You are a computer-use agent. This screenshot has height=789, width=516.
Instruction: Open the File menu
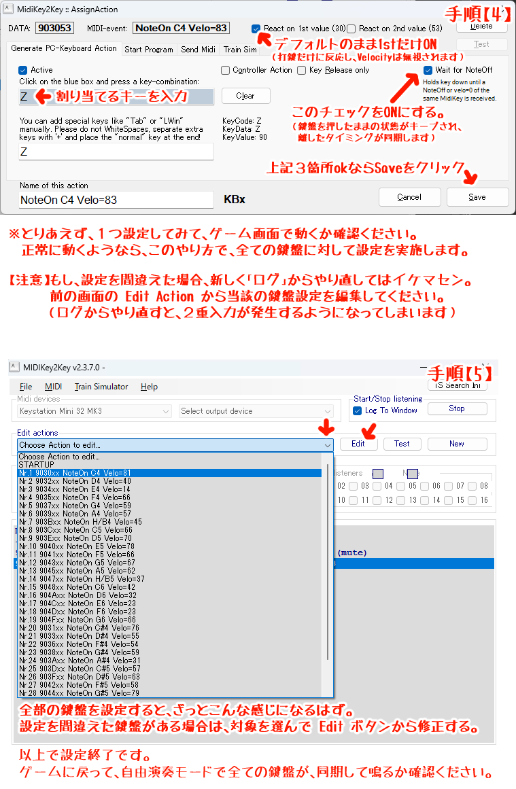pyautogui.click(x=26, y=387)
